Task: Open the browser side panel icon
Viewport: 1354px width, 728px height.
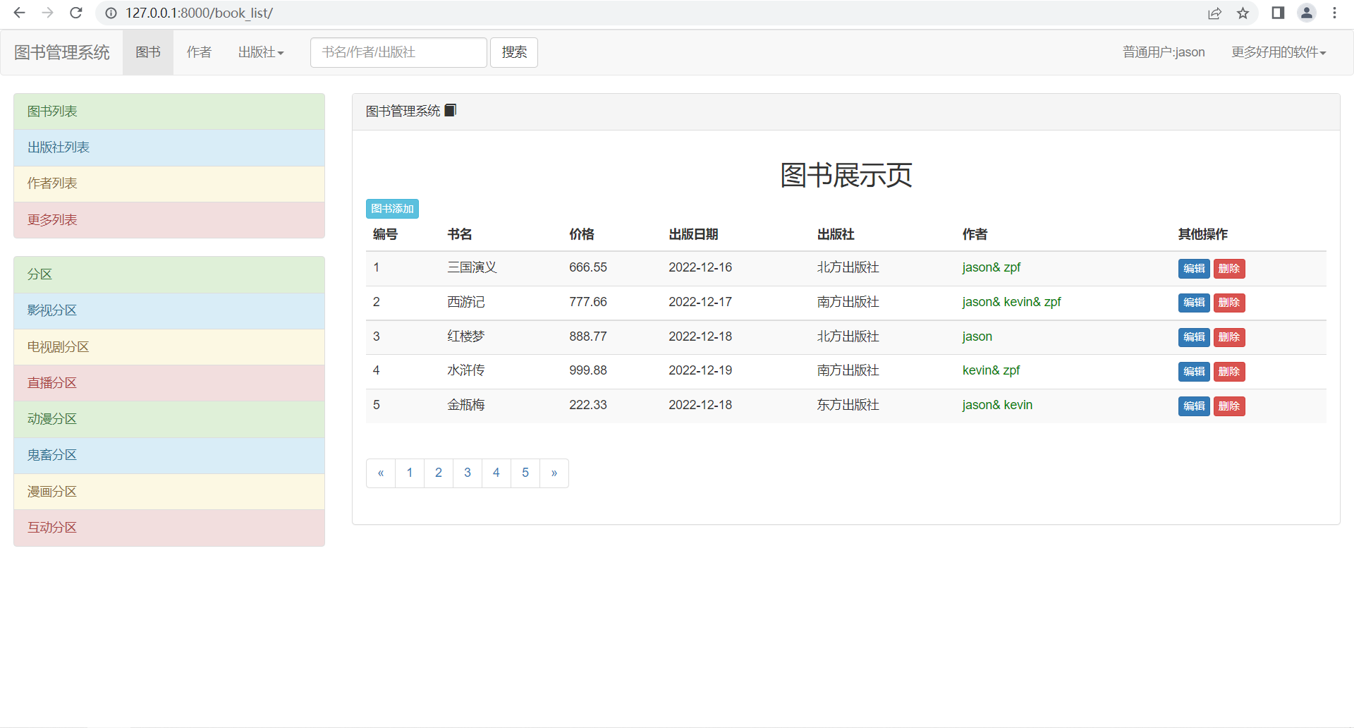Action: pos(1278,13)
